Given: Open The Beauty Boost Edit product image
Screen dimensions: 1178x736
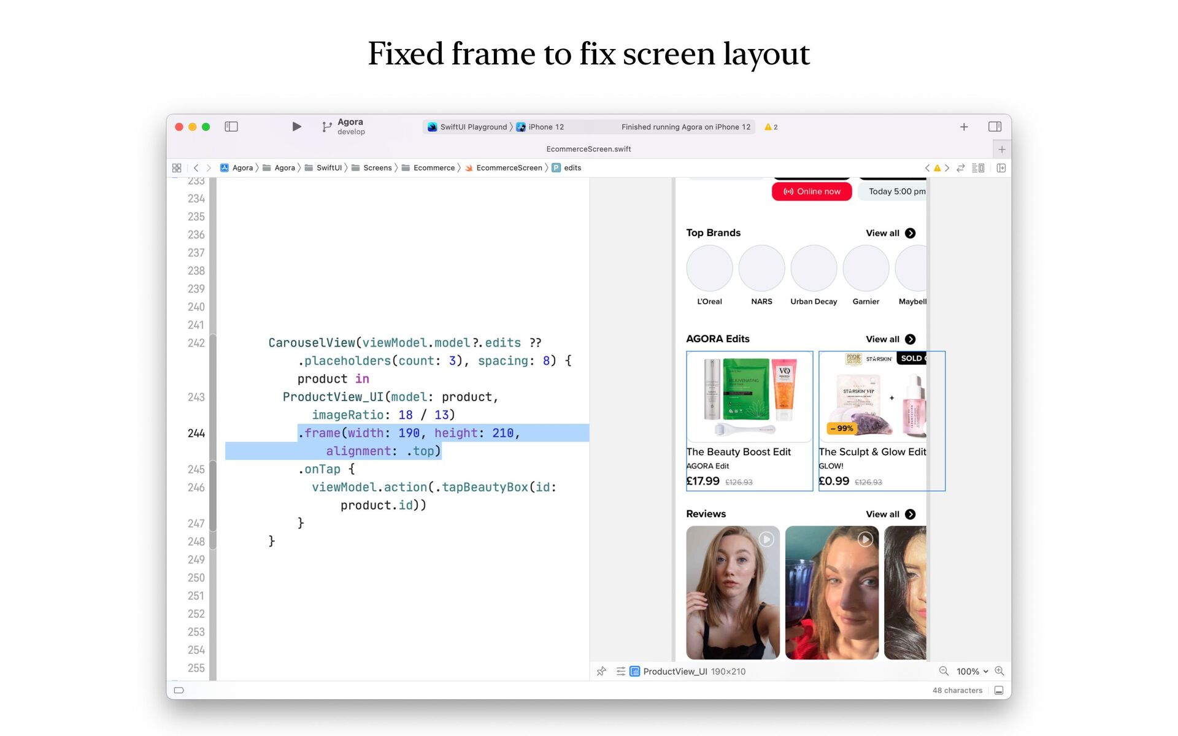Looking at the screenshot, I should click(x=749, y=397).
